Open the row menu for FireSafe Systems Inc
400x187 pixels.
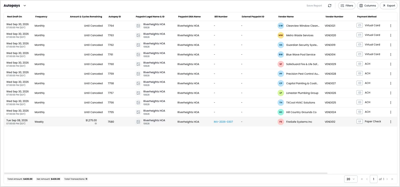391,122
